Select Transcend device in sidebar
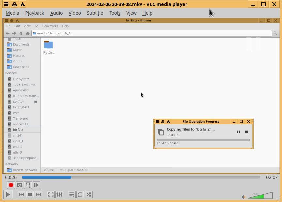The height and width of the screenshot is (202, 282). coord(21,118)
